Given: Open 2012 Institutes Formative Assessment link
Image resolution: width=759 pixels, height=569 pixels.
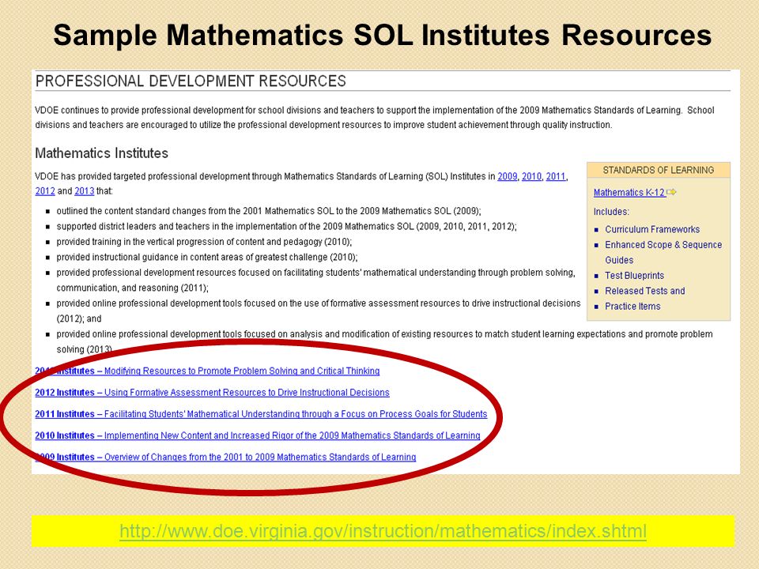Looking at the screenshot, I should click(x=212, y=393).
